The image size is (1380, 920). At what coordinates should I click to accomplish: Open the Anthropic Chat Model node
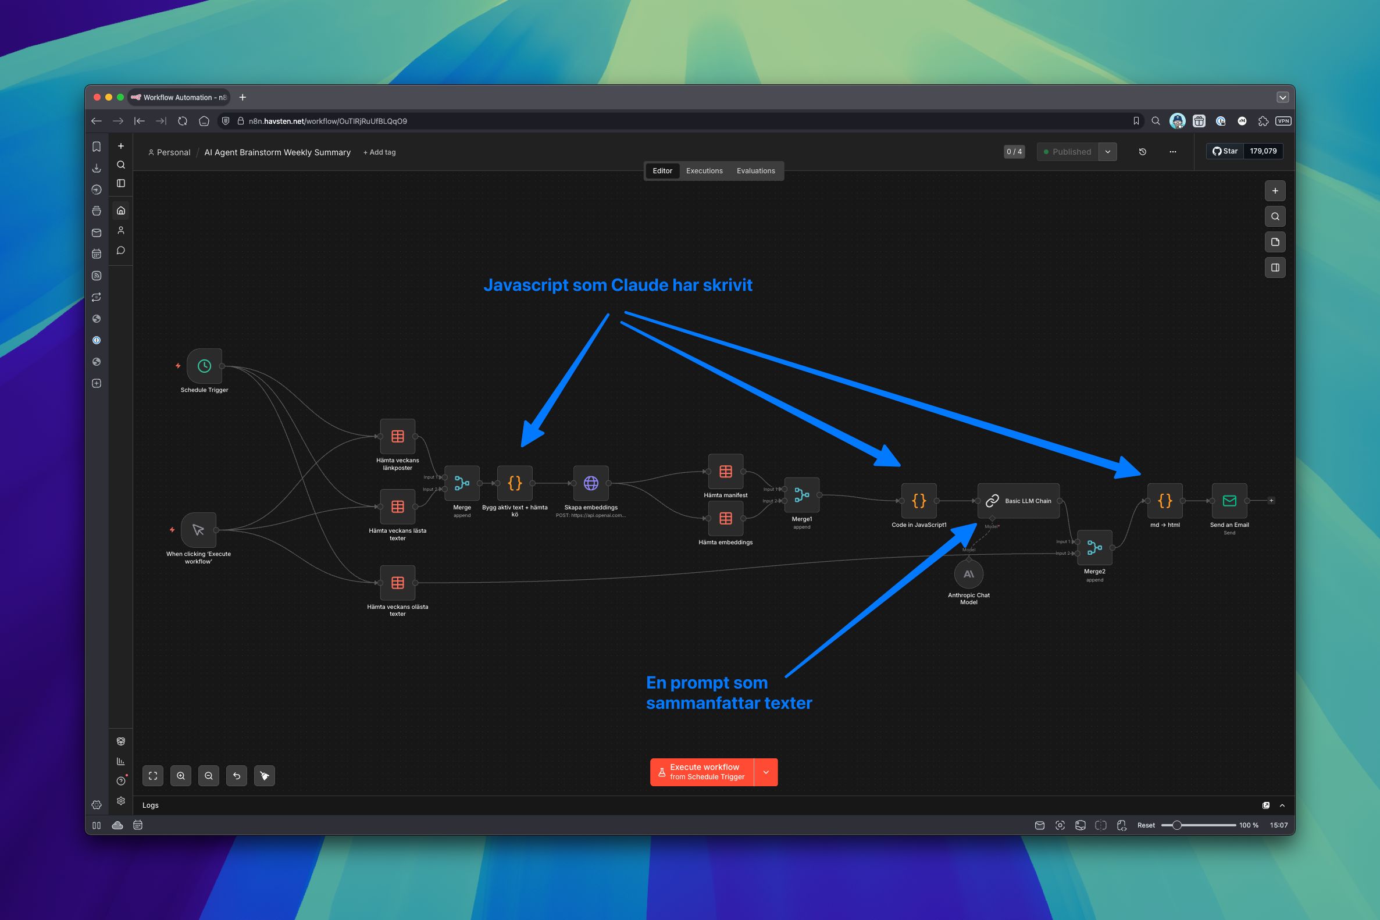tap(969, 575)
